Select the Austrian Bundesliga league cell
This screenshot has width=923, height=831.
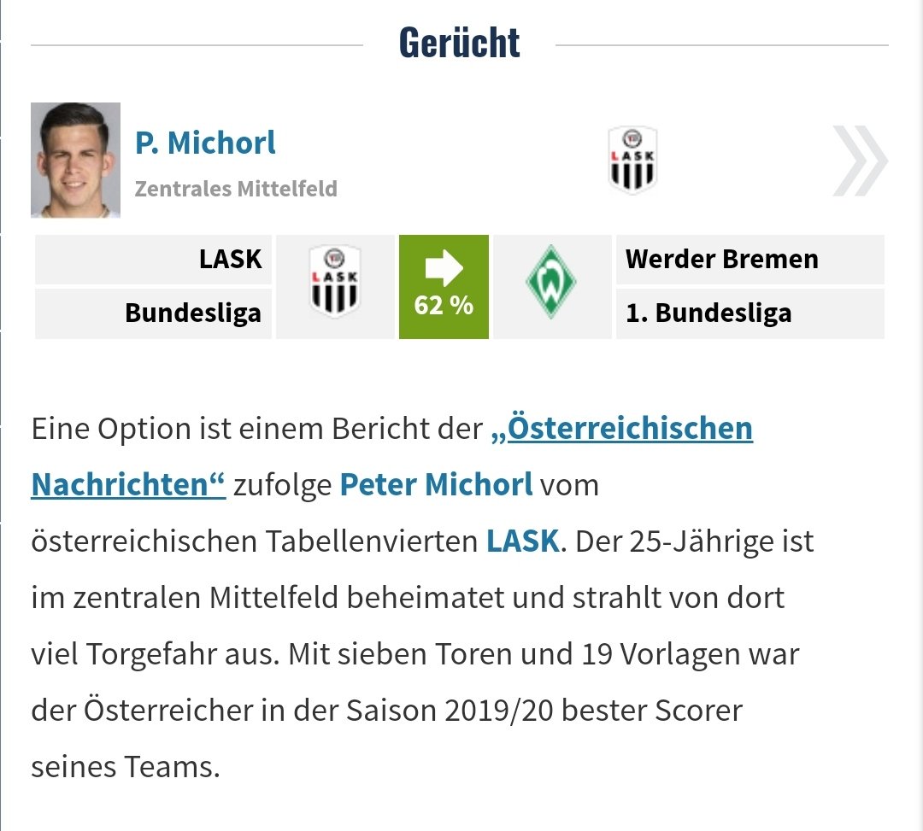click(154, 313)
